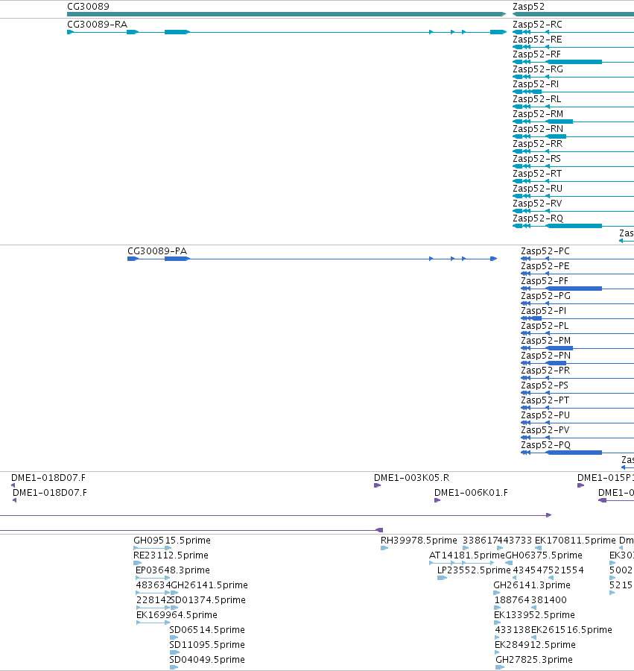Image resolution: width=634 pixels, height=671 pixels.
Task: Click the CG30089-PA coding sequence glyph
Action: coord(312,259)
